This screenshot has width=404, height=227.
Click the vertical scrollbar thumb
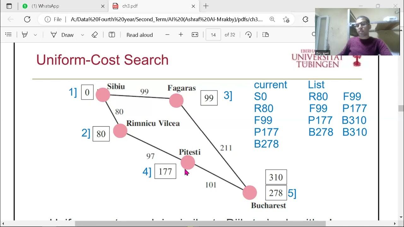(401, 108)
